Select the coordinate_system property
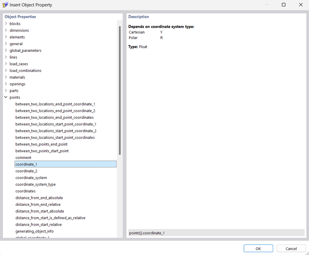The image size is (309, 255). coord(31,178)
